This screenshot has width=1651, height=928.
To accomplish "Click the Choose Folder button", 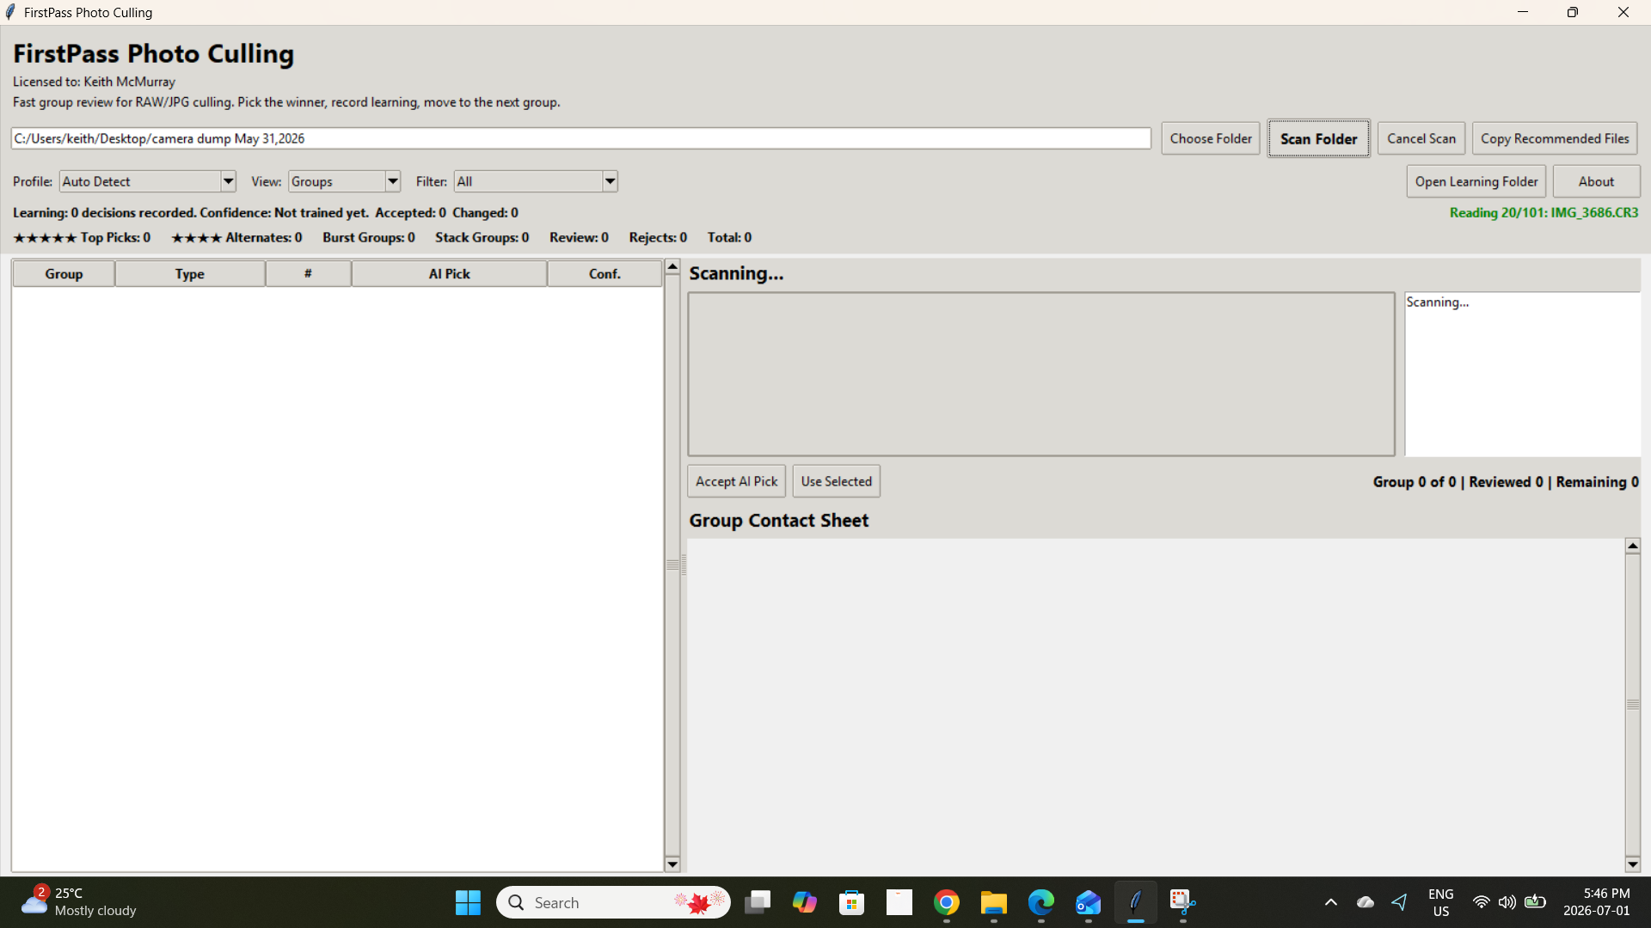I will pos(1211,138).
